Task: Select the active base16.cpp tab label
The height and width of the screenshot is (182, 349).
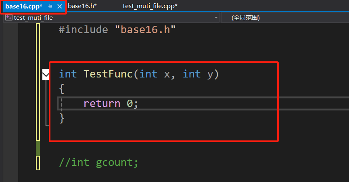Action: click(23, 6)
